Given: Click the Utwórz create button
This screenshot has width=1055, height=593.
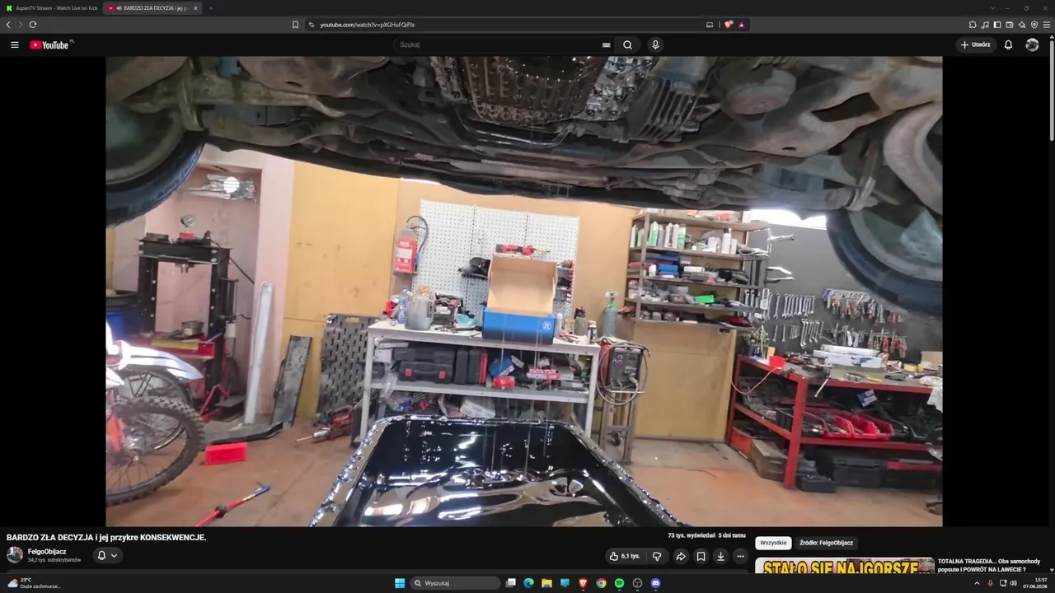Looking at the screenshot, I should [x=975, y=45].
